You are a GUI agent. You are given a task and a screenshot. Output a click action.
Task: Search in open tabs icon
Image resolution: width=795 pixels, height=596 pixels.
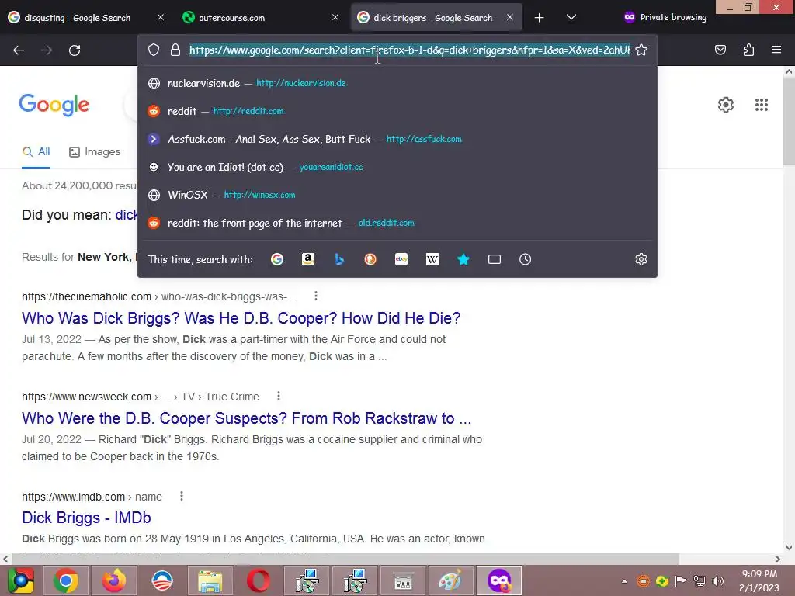click(495, 259)
